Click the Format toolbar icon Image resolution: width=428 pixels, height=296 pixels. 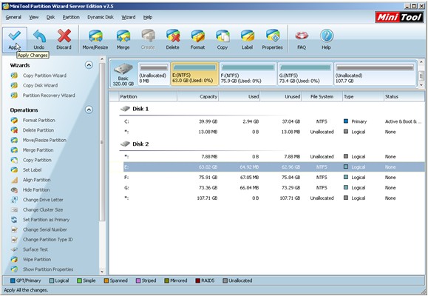click(x=197, y=36)
